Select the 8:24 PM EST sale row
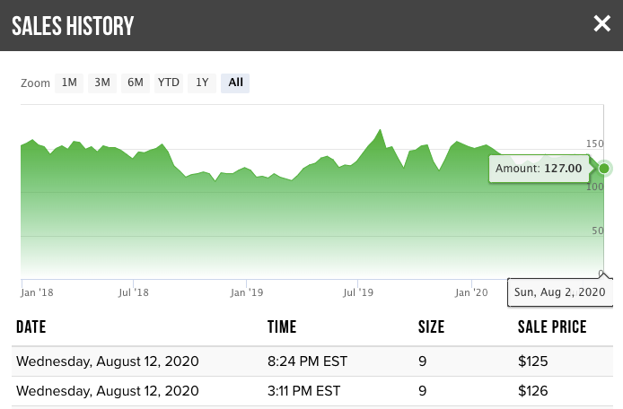623x409 pixels. 304,361
